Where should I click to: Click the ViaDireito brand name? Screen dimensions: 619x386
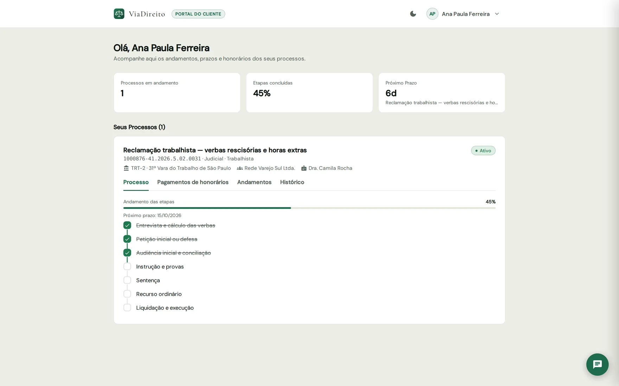tap(147, 14)
